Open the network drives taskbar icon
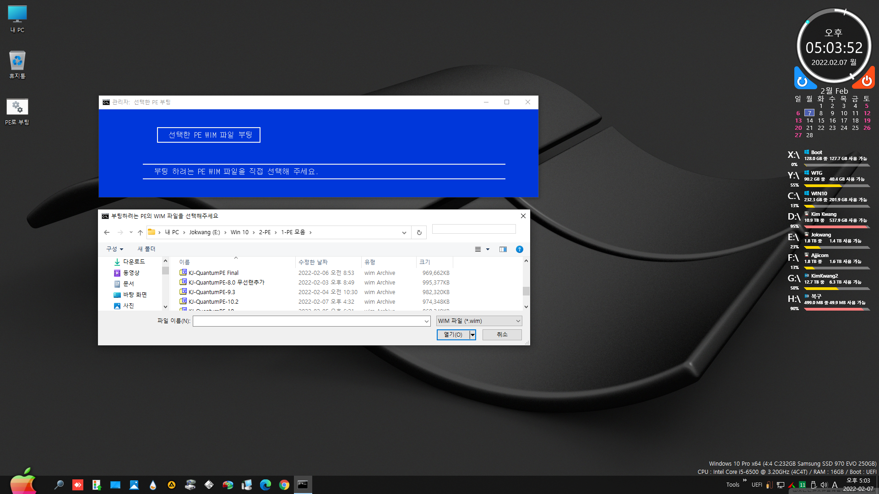The image size is (879, 494). coord(190,485)
